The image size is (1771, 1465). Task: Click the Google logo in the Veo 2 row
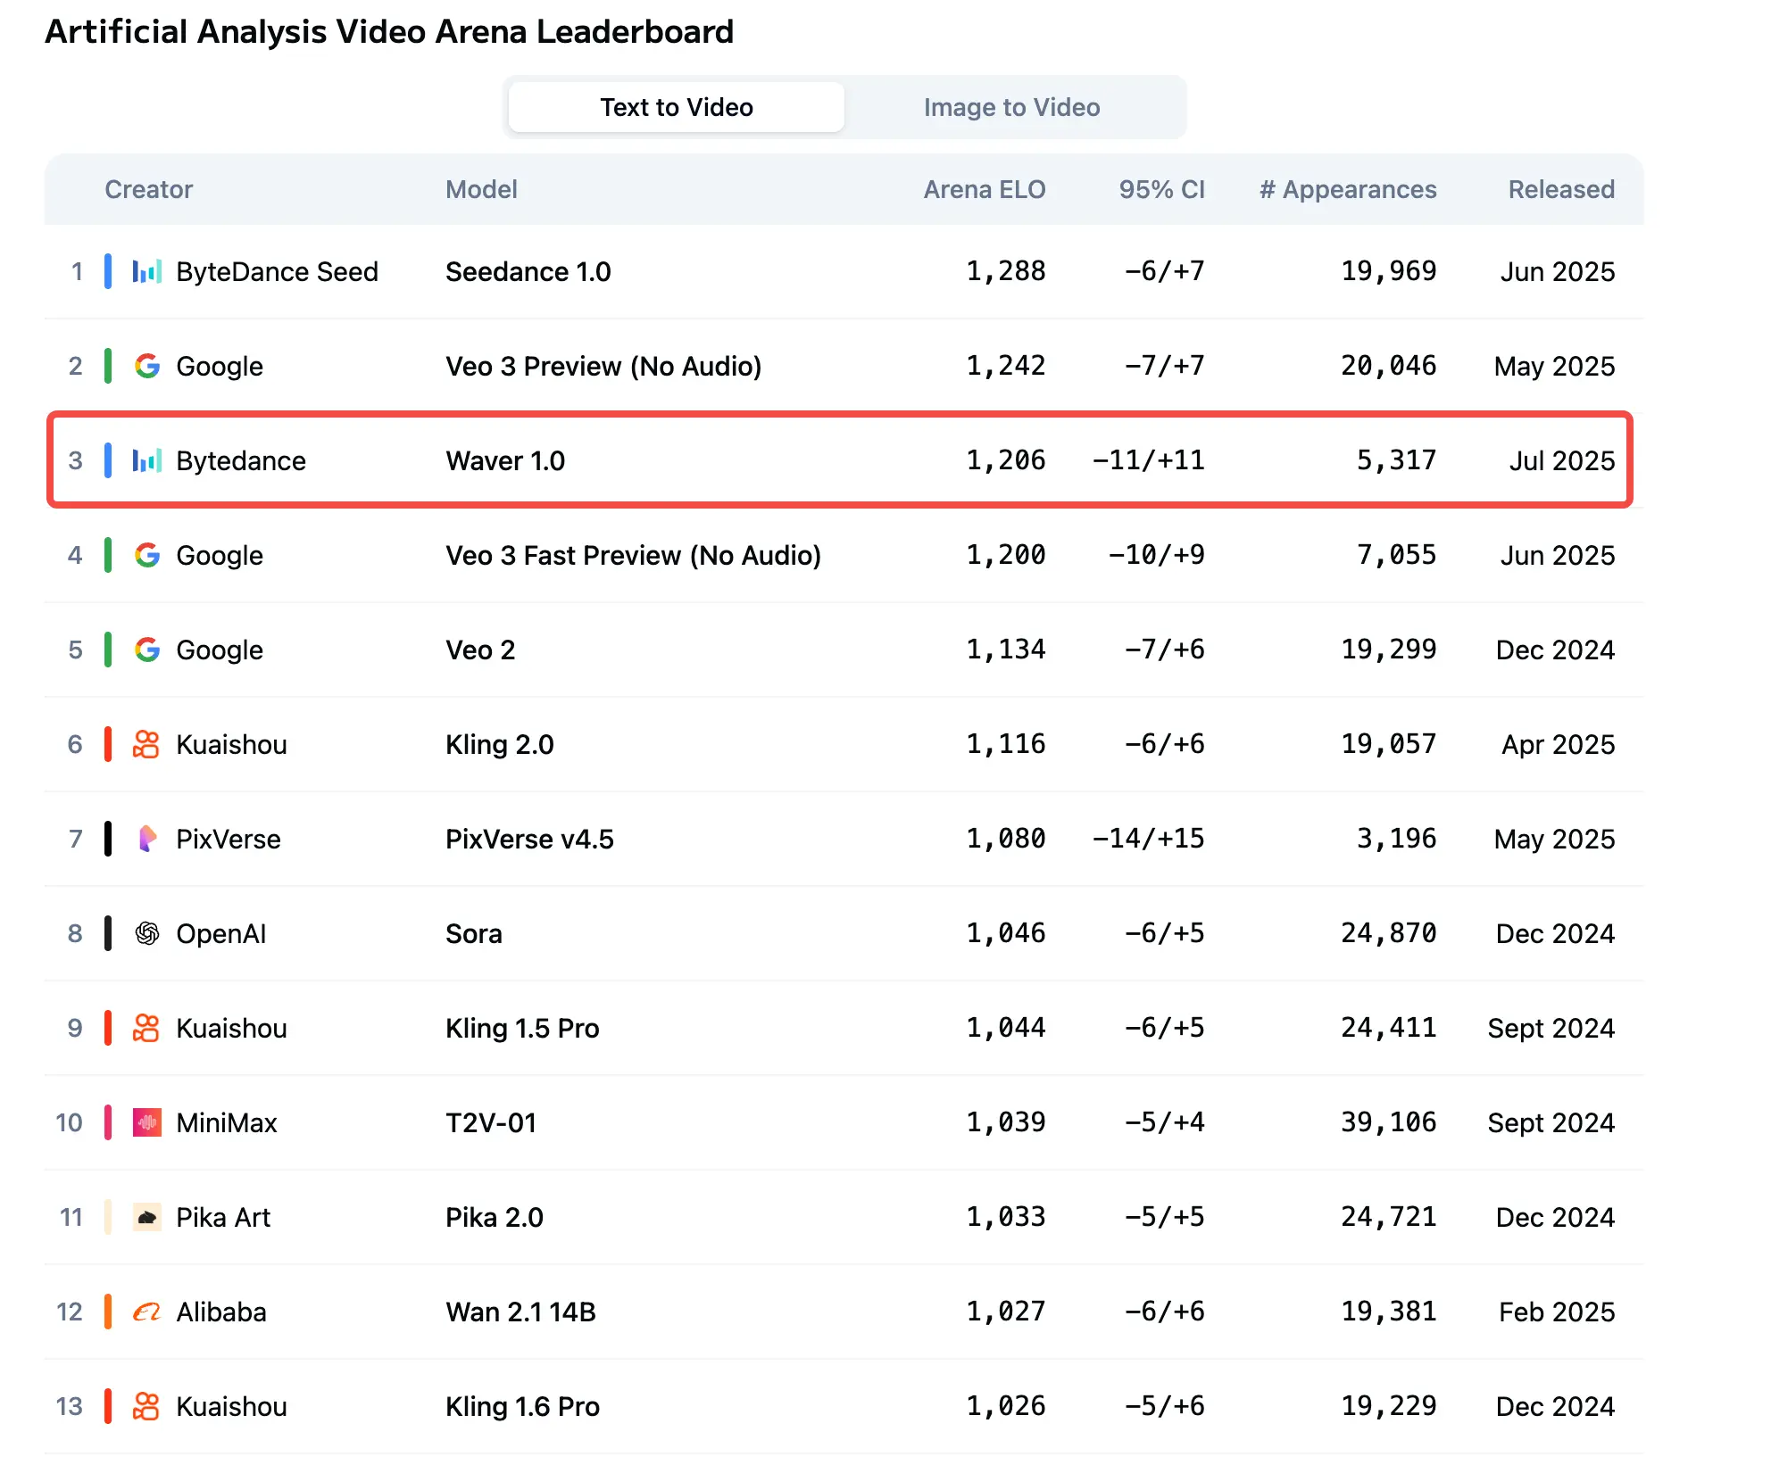tap(147, 650)
